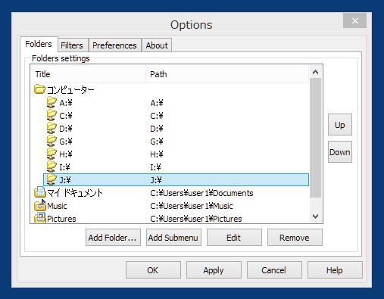Select the D:¥ title entry
384x299 pixels.
[66, 129]
